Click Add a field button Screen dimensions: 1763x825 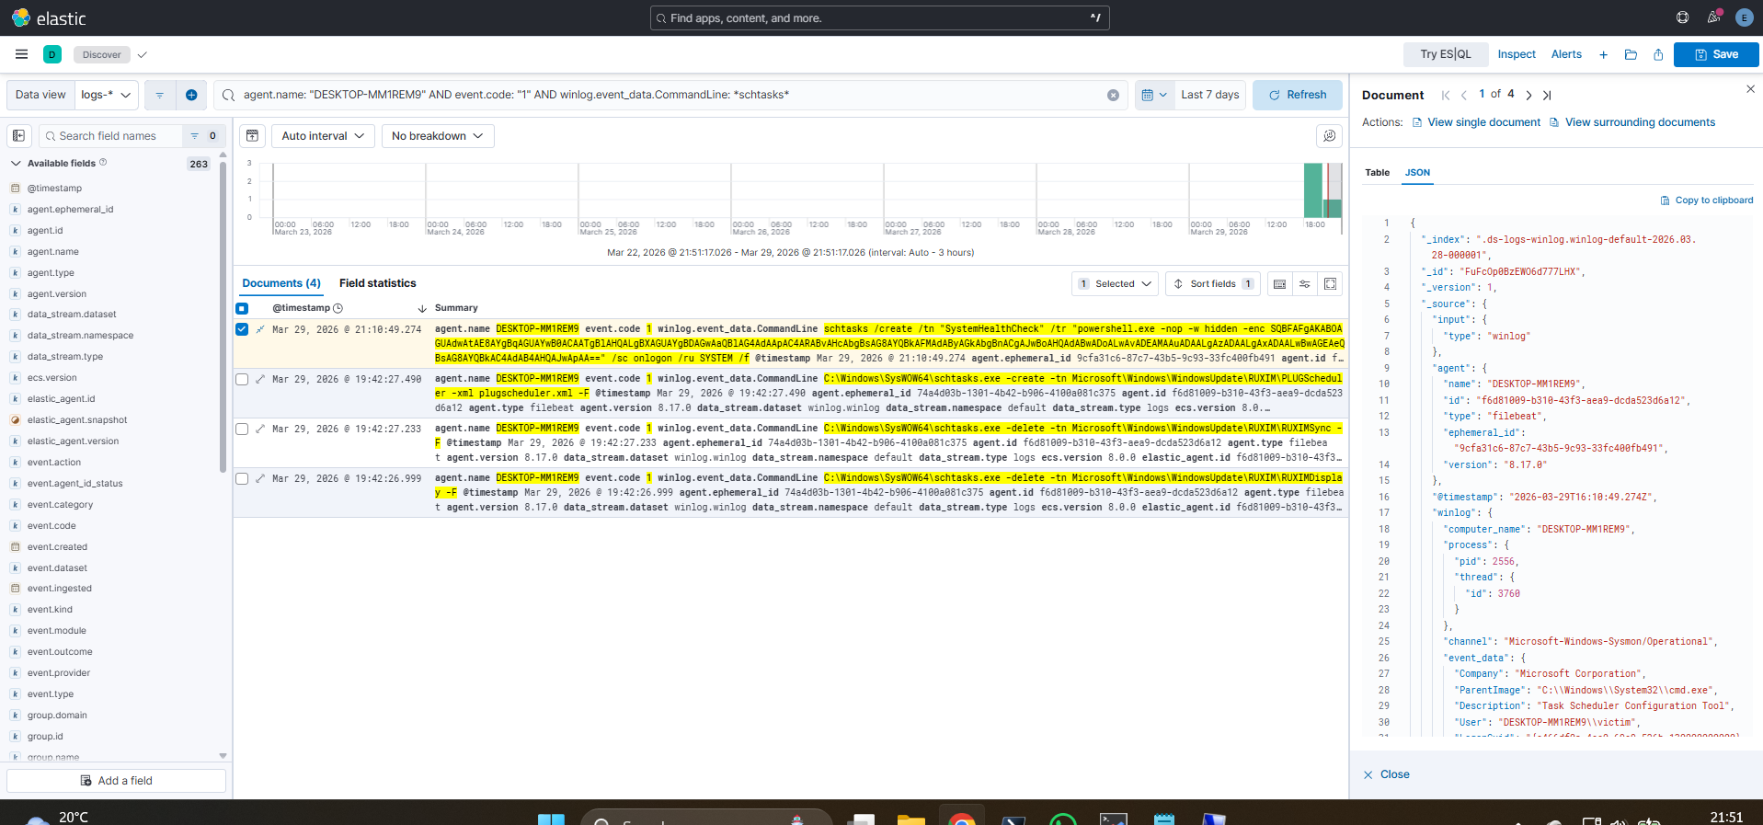tap(117, 781)
